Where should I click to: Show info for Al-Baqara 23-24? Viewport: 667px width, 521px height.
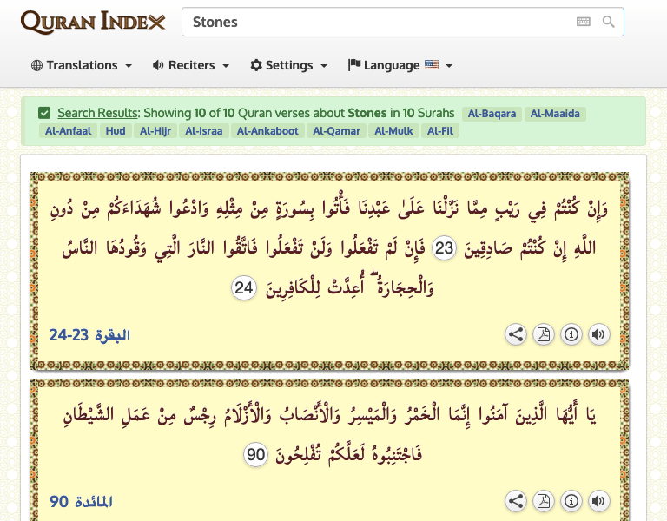tap(571, 334)
